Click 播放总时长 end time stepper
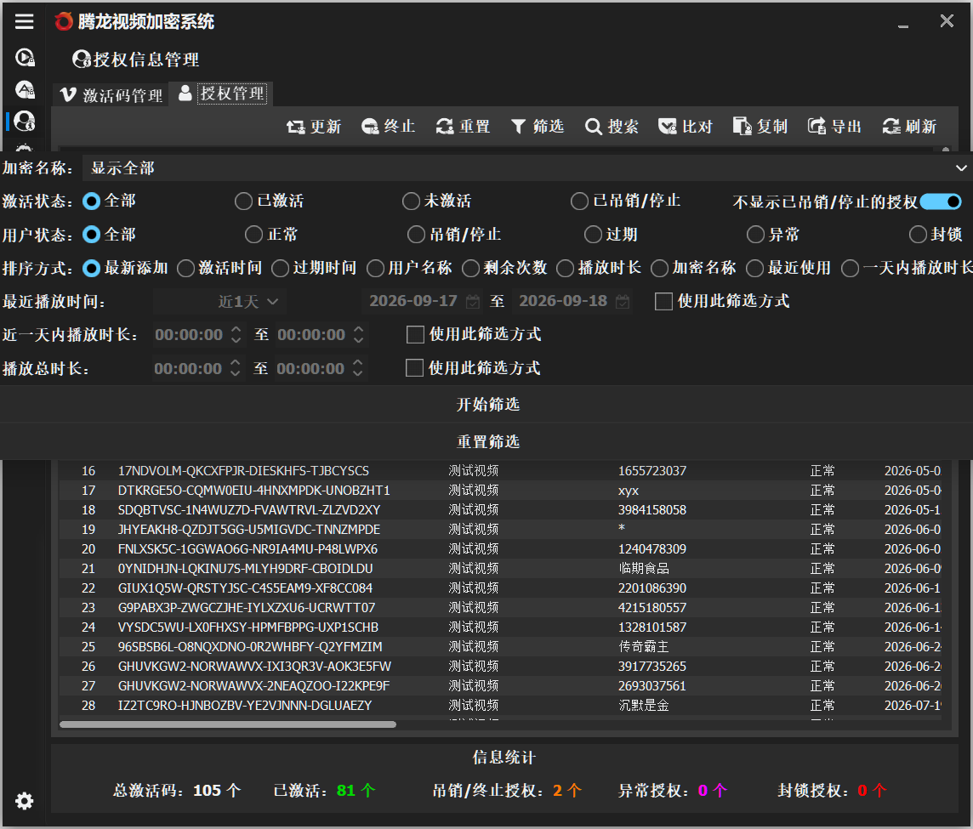This screenshot has height=829, width=973. point(358,368)
